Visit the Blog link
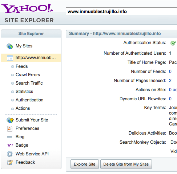Viewport: 177px width, 174px height. pos(20,137)
